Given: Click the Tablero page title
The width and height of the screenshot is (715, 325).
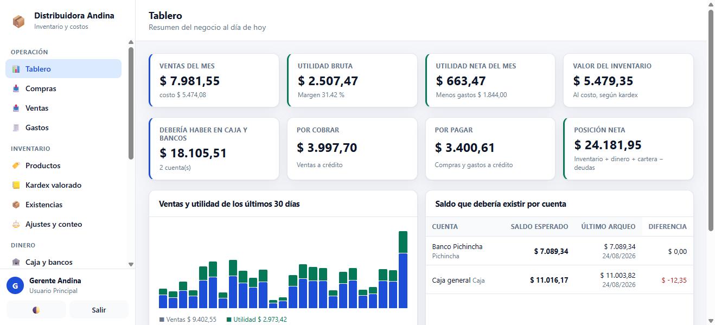Looking at the screenshot, I should point(165,16).
